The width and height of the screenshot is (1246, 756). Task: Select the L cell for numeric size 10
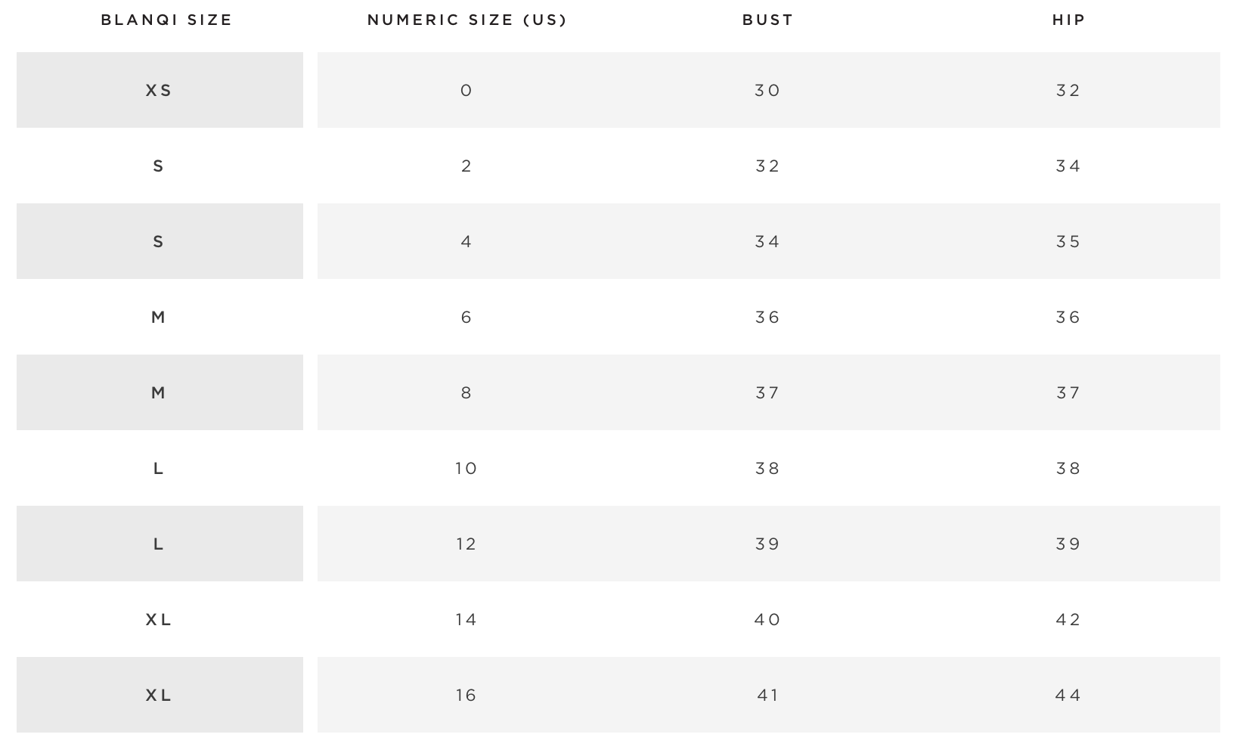coord(158,469)
